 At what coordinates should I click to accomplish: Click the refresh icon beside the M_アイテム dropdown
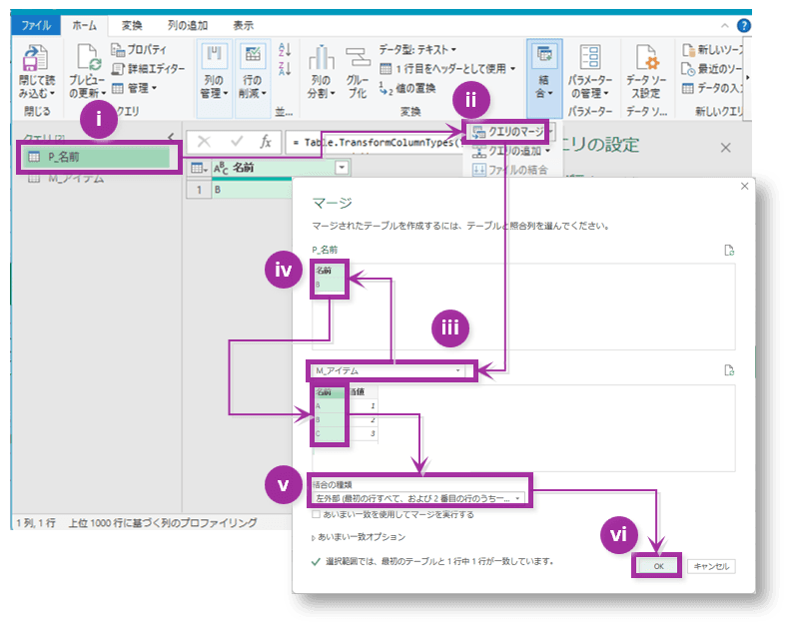click(729, 370)
